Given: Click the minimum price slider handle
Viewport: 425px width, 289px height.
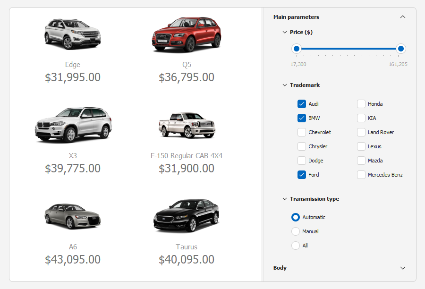Looking at the screenshot, I should [x=297, y=49].
